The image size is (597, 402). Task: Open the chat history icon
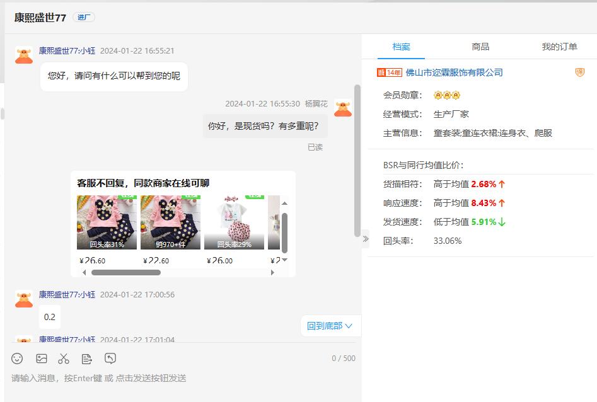click(x=110, y=359)
